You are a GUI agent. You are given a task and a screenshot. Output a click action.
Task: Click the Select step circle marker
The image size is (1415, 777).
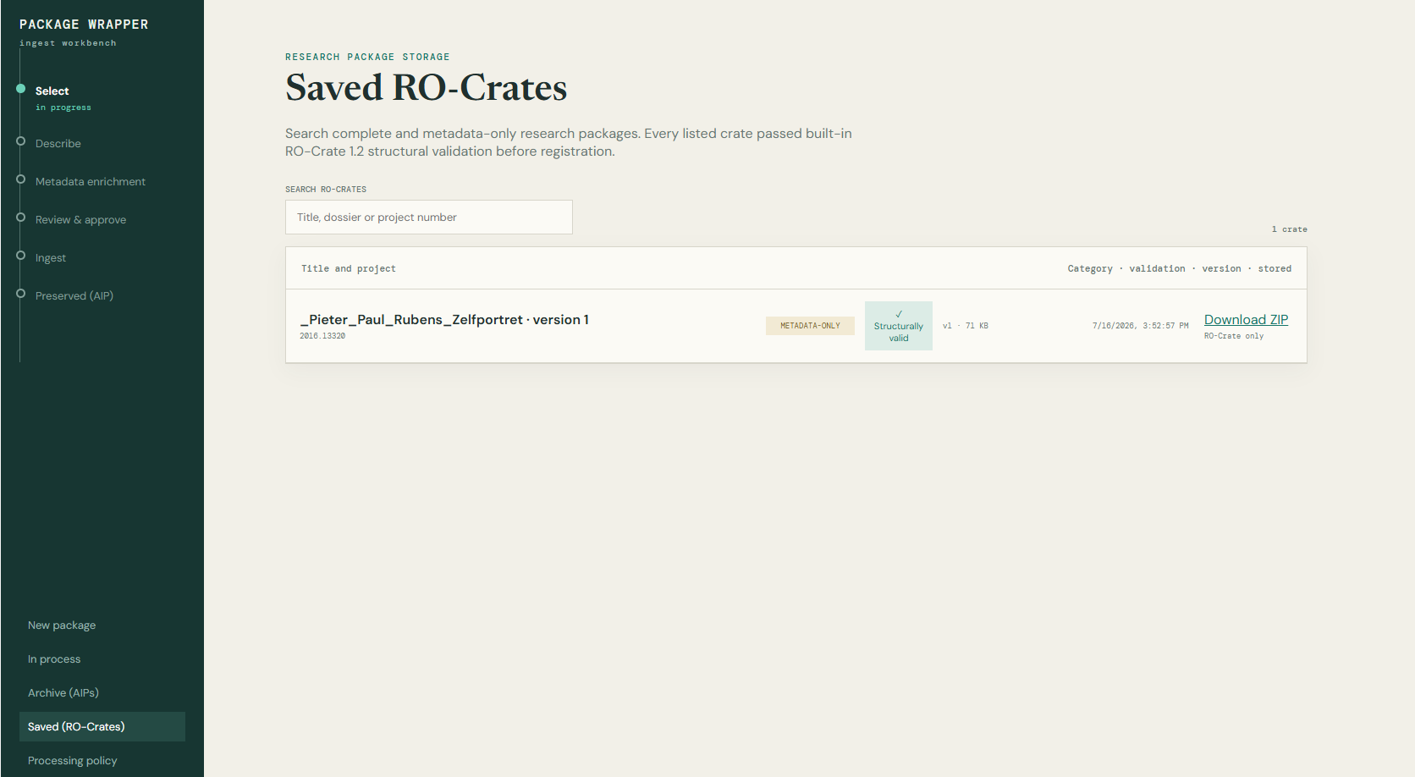tap(20, 89)
